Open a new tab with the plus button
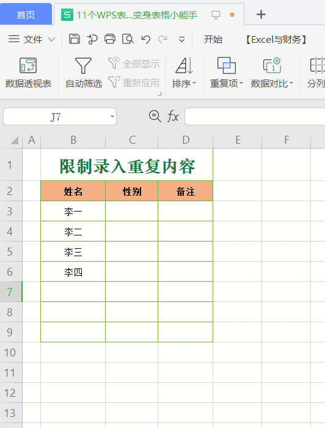The width and height of the screenshot is (325, 428). click(x=261, y=15)
